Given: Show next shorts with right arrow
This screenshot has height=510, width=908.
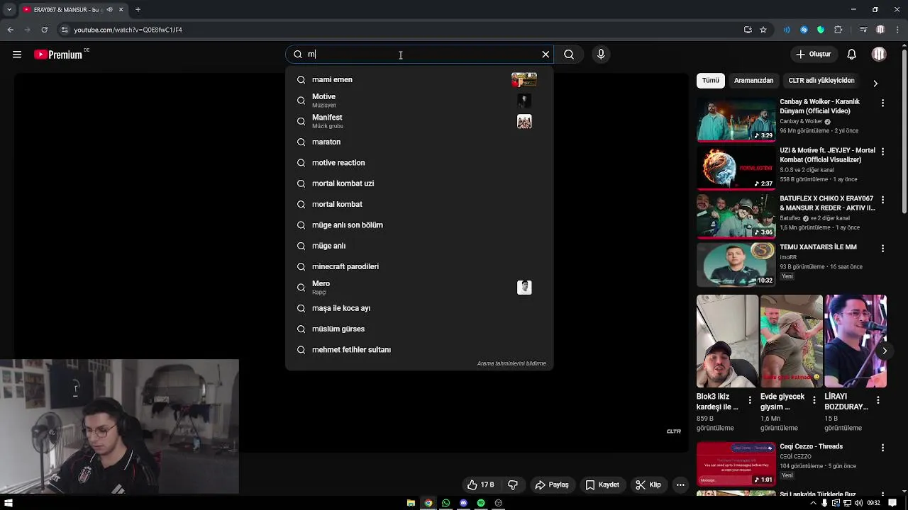Looking at the screenshot, I should point(884,351).
